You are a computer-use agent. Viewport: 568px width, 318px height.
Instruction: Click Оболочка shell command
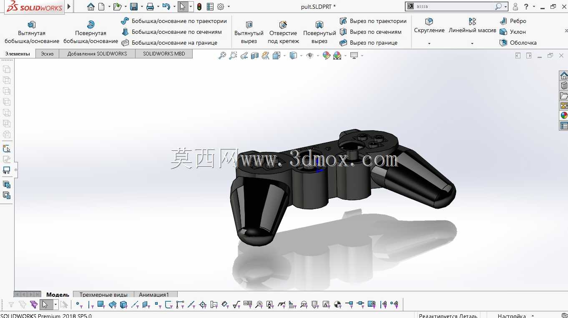coord(518,43)
